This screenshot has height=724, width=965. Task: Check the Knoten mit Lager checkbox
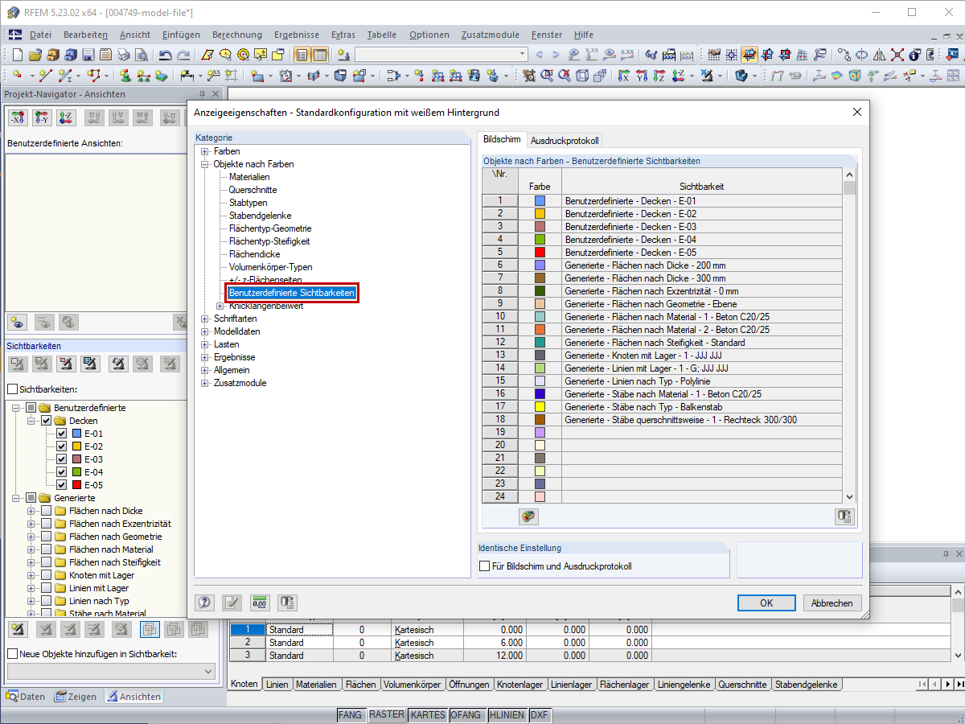coord(46,575)
